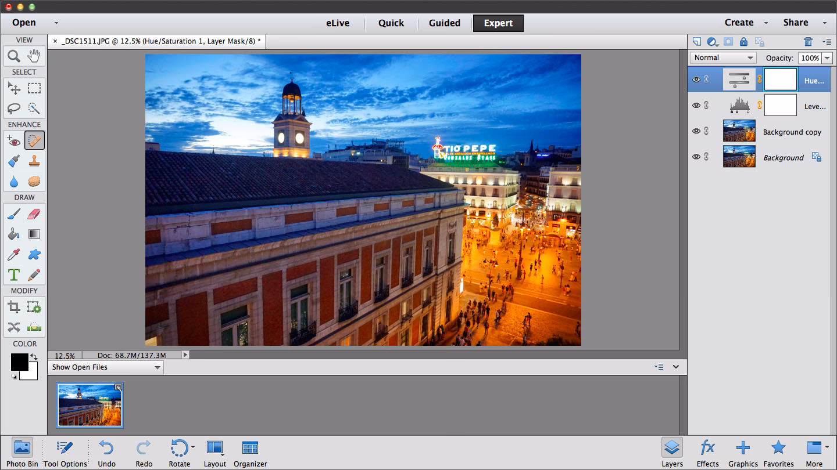Select the Lasso tool
This screenshot has height=470, width=837.
14,108
